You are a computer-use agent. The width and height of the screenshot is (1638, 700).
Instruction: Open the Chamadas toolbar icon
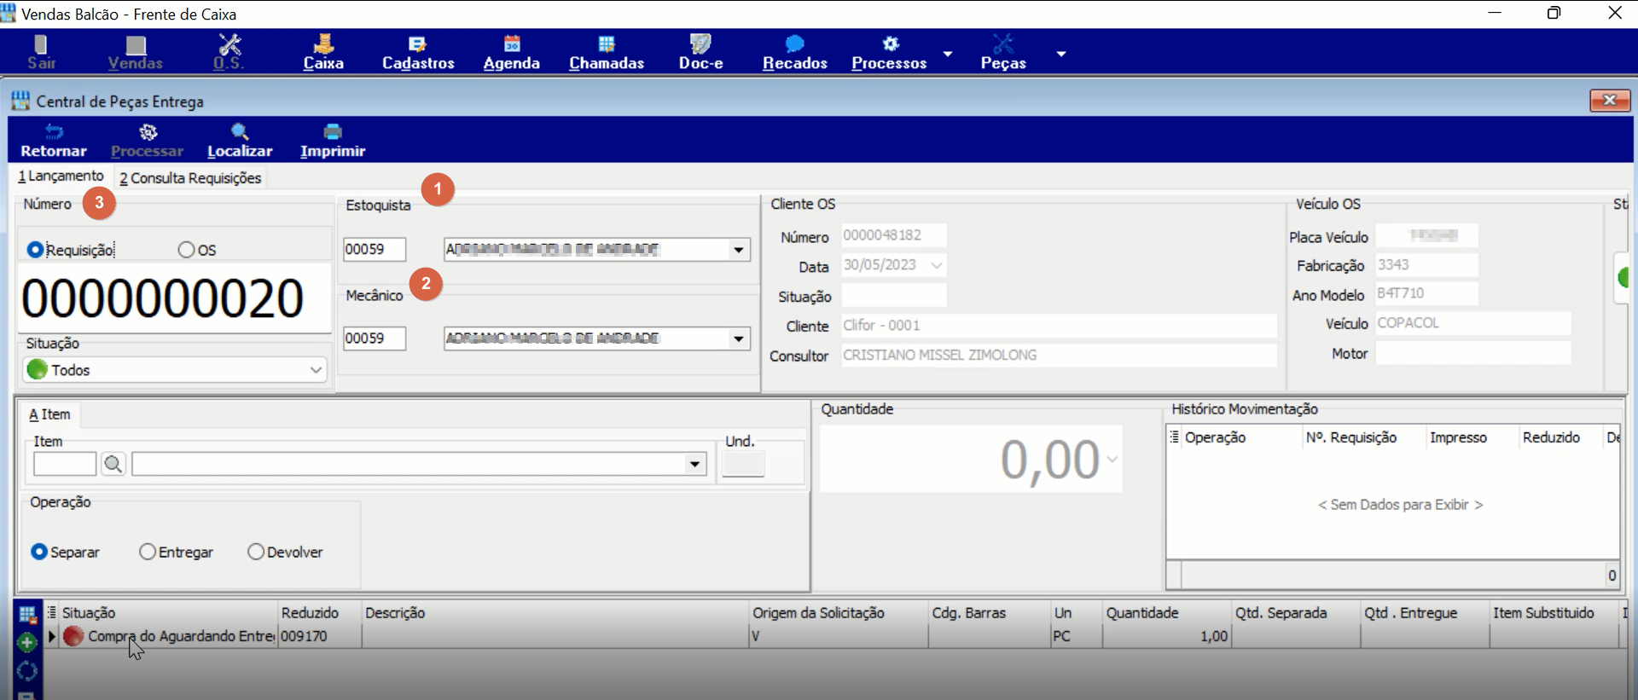607,43
